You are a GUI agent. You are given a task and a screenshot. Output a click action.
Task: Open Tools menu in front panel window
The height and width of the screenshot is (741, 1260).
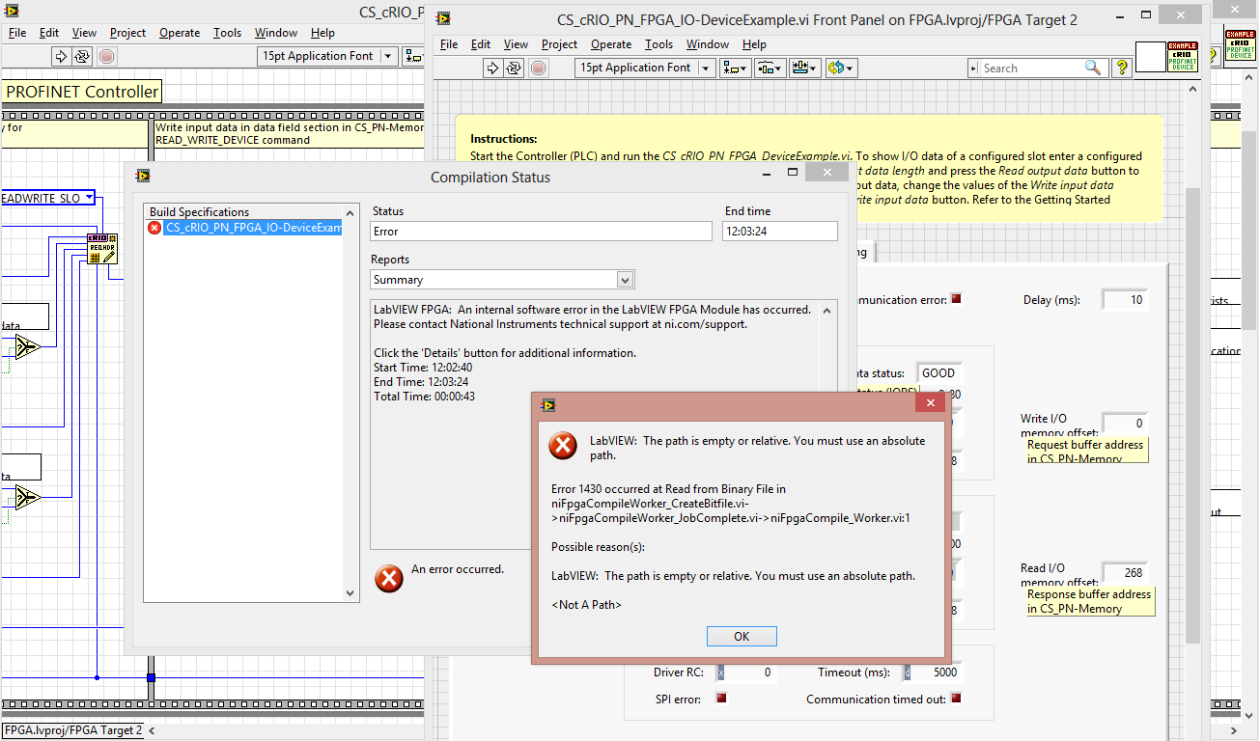(x=658, y=44)
